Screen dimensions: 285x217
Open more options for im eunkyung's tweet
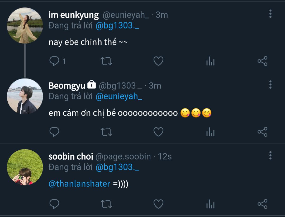(x=270, y=14)
